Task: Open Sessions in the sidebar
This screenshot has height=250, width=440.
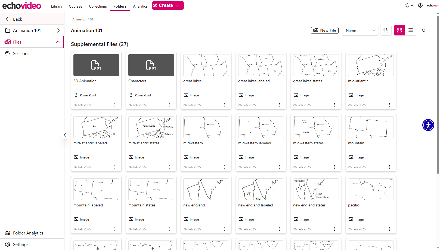Action: [x=32, y=53]
